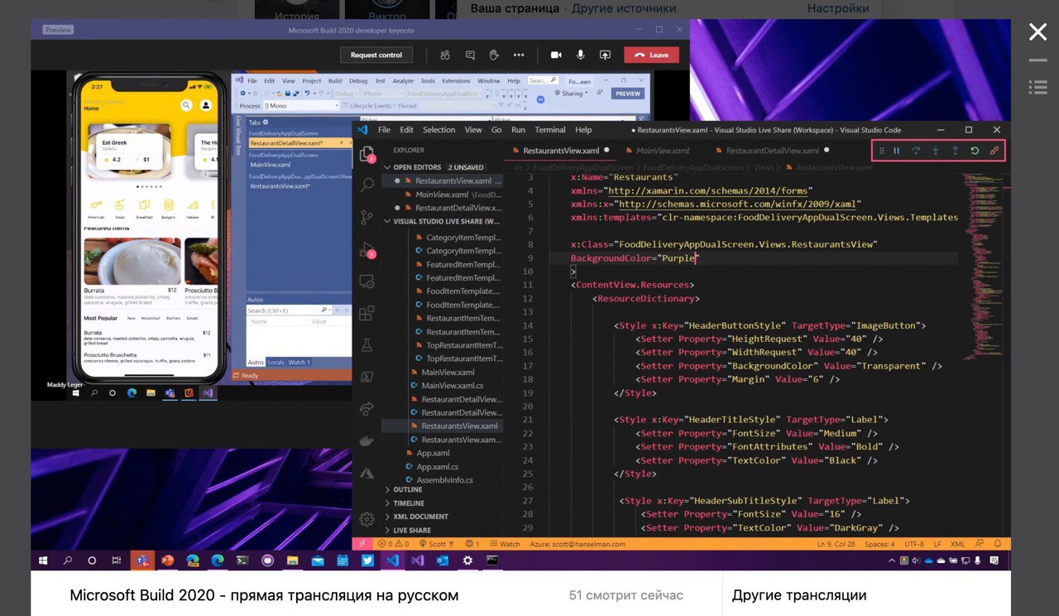Expand the XML DOCUMENT section
Screen dimensions: 1059x616
pyautogui.click(x=420, y=517)
